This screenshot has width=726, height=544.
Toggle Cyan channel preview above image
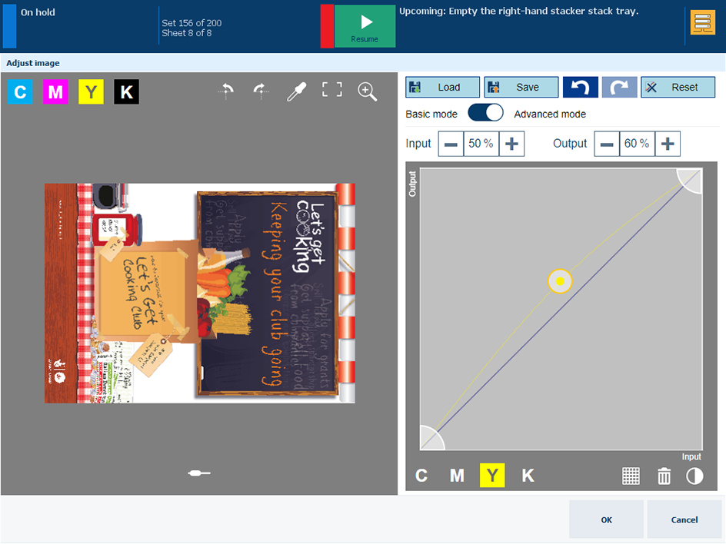20,93
